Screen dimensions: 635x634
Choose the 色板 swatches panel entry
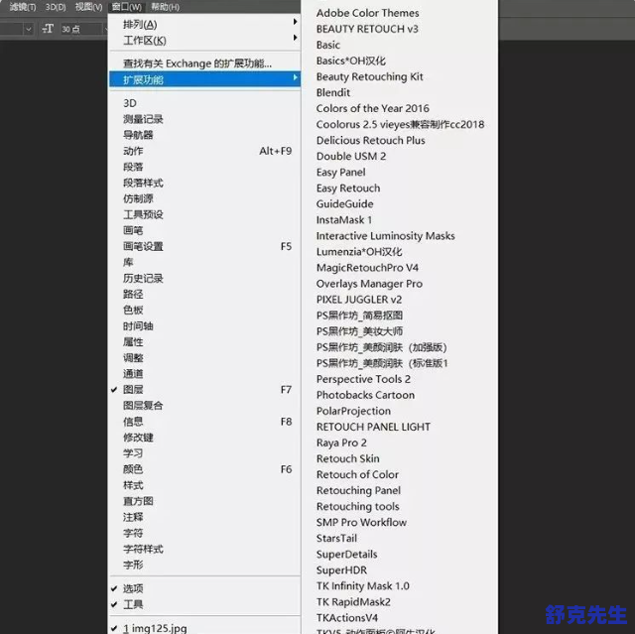tap(133, 310)
